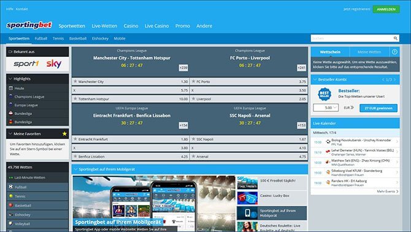Switch to the Meine Wetten tab

369,52
